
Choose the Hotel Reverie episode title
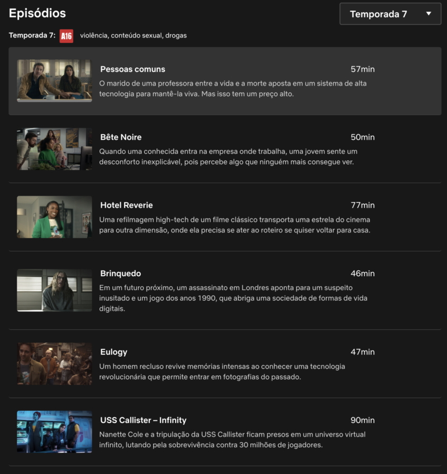click(x=126, y=206)
